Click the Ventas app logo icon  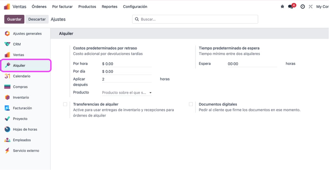(7, 7)
